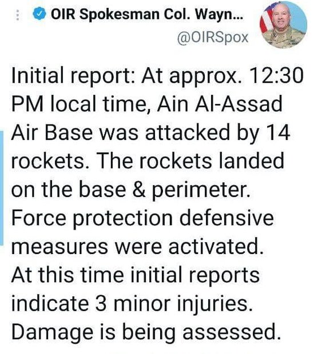This screenshot has height=354, width=318.
Task: Visit the @OIRSpox handle
Action: 213,38
